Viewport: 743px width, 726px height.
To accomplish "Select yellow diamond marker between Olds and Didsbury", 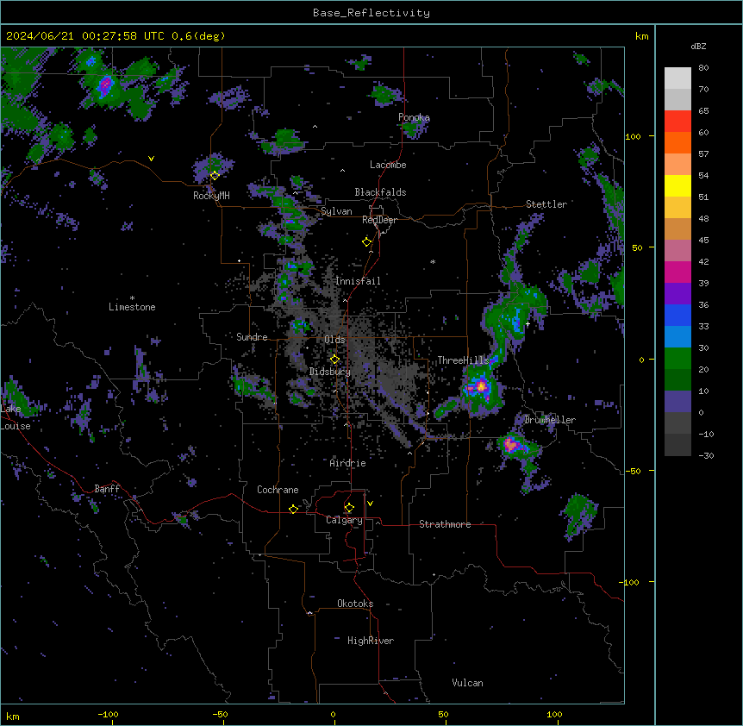I will tap(334, 360).
